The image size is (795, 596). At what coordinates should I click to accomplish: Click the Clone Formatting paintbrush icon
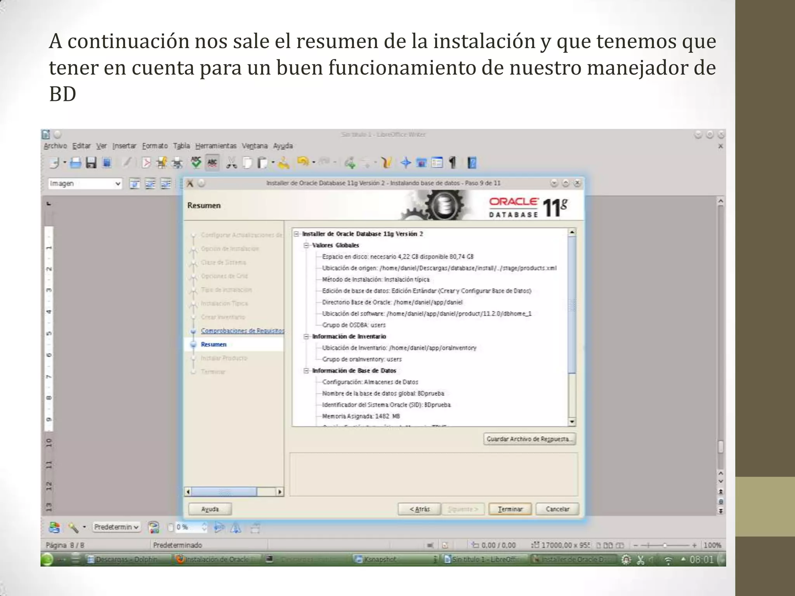tap(284, 163)
